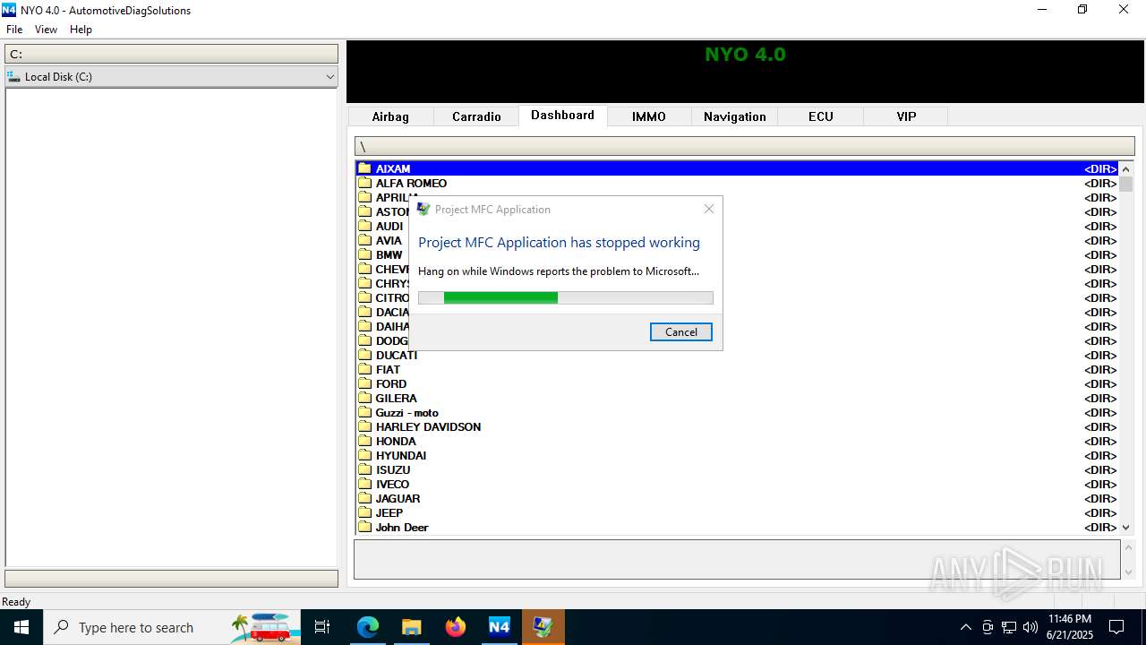Click the Project MFC Application taskbar icon
Image resolution: width=1146 pixels, height=645 pixels.
[543, 627]
